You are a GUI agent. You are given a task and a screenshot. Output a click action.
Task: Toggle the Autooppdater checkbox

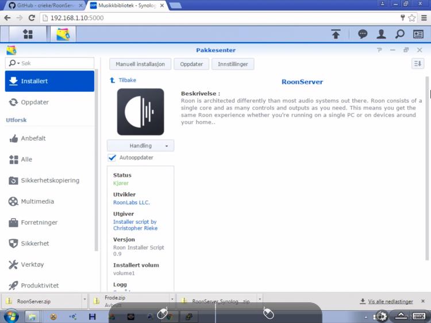coord(112,158)
